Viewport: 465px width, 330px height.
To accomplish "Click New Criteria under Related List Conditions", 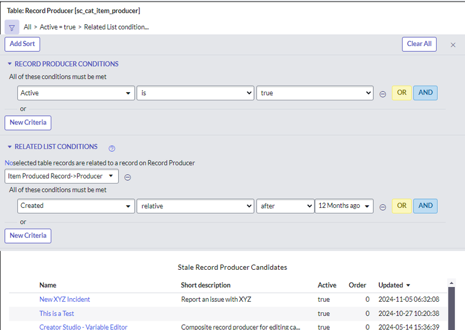I will coord(28,236).
